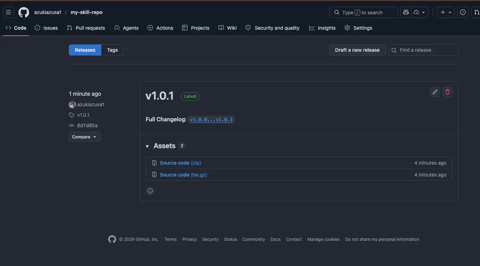Open the Privacy footer link
Screen dimensions: 480x266
tap(189, 239)
